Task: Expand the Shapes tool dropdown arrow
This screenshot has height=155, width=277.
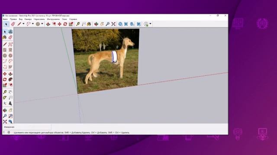Action: coord(42,24)
